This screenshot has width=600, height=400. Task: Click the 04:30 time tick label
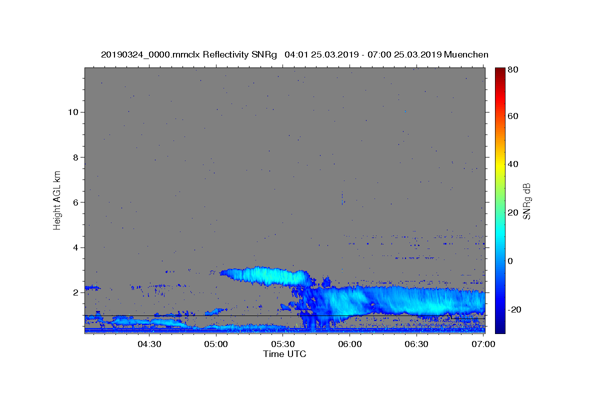tap(149, 344)
